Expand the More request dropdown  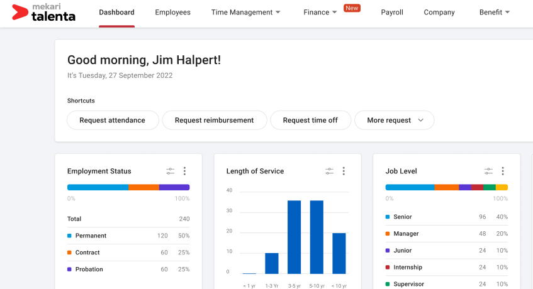pos(395,120)
